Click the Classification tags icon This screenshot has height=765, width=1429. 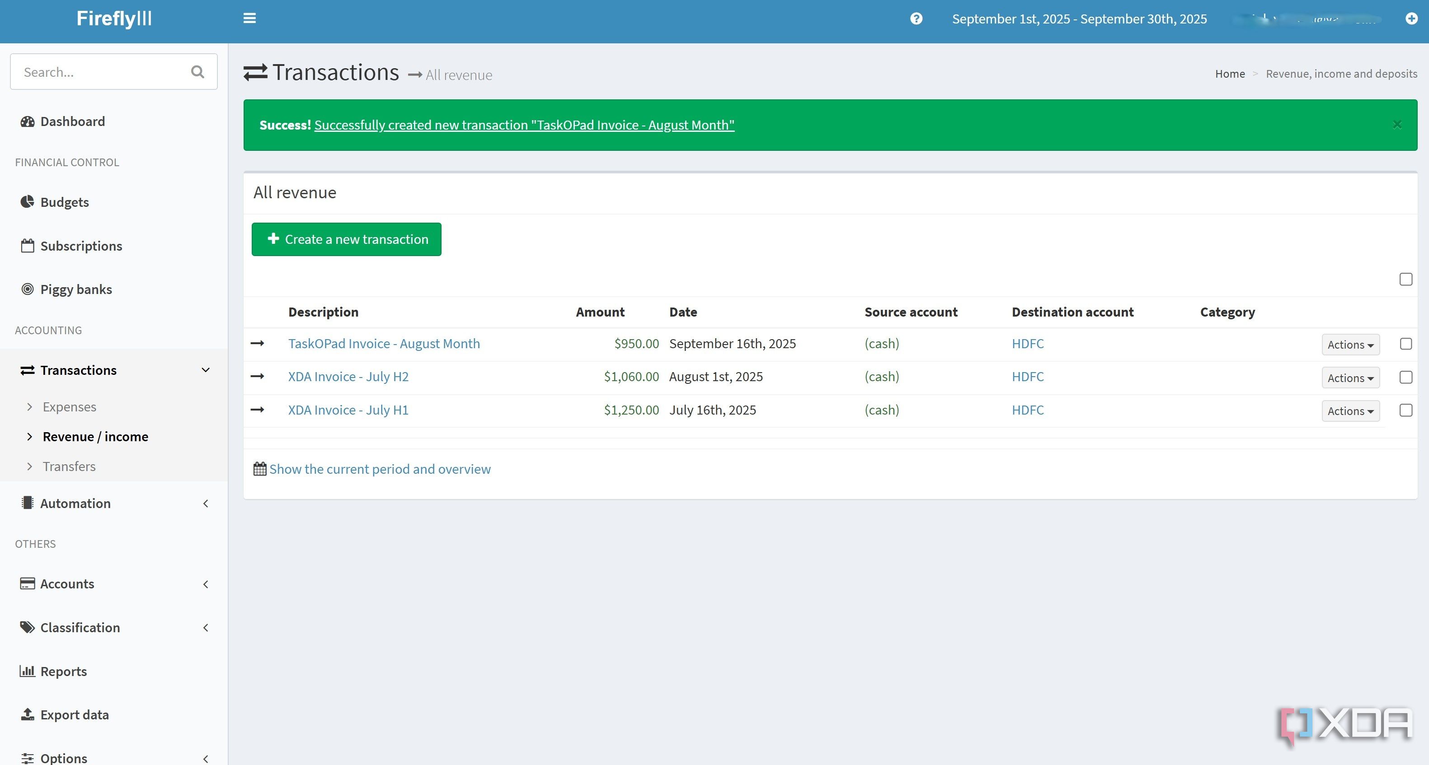[27, 627]
